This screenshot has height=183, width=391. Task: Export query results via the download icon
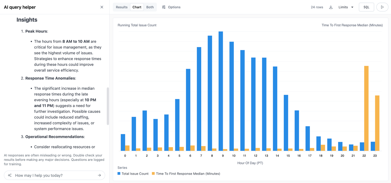click(331, 7)
